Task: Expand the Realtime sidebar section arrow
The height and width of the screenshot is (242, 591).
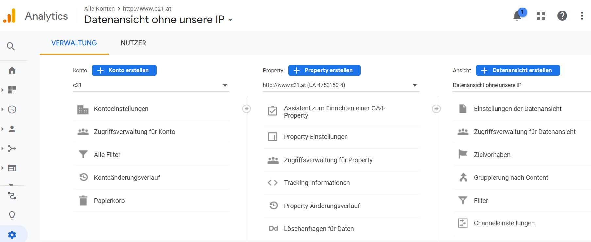Action: [3, 109]
